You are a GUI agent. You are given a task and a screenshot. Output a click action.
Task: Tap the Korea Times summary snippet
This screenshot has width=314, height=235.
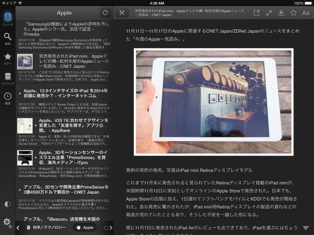(64, 108)
